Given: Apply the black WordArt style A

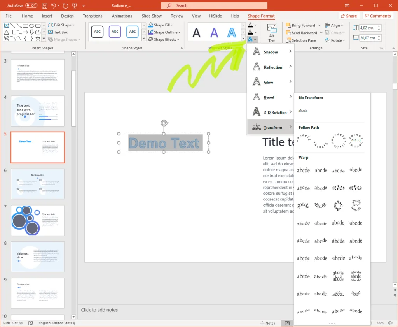Looking at the screenshot, I should point(196,33).
